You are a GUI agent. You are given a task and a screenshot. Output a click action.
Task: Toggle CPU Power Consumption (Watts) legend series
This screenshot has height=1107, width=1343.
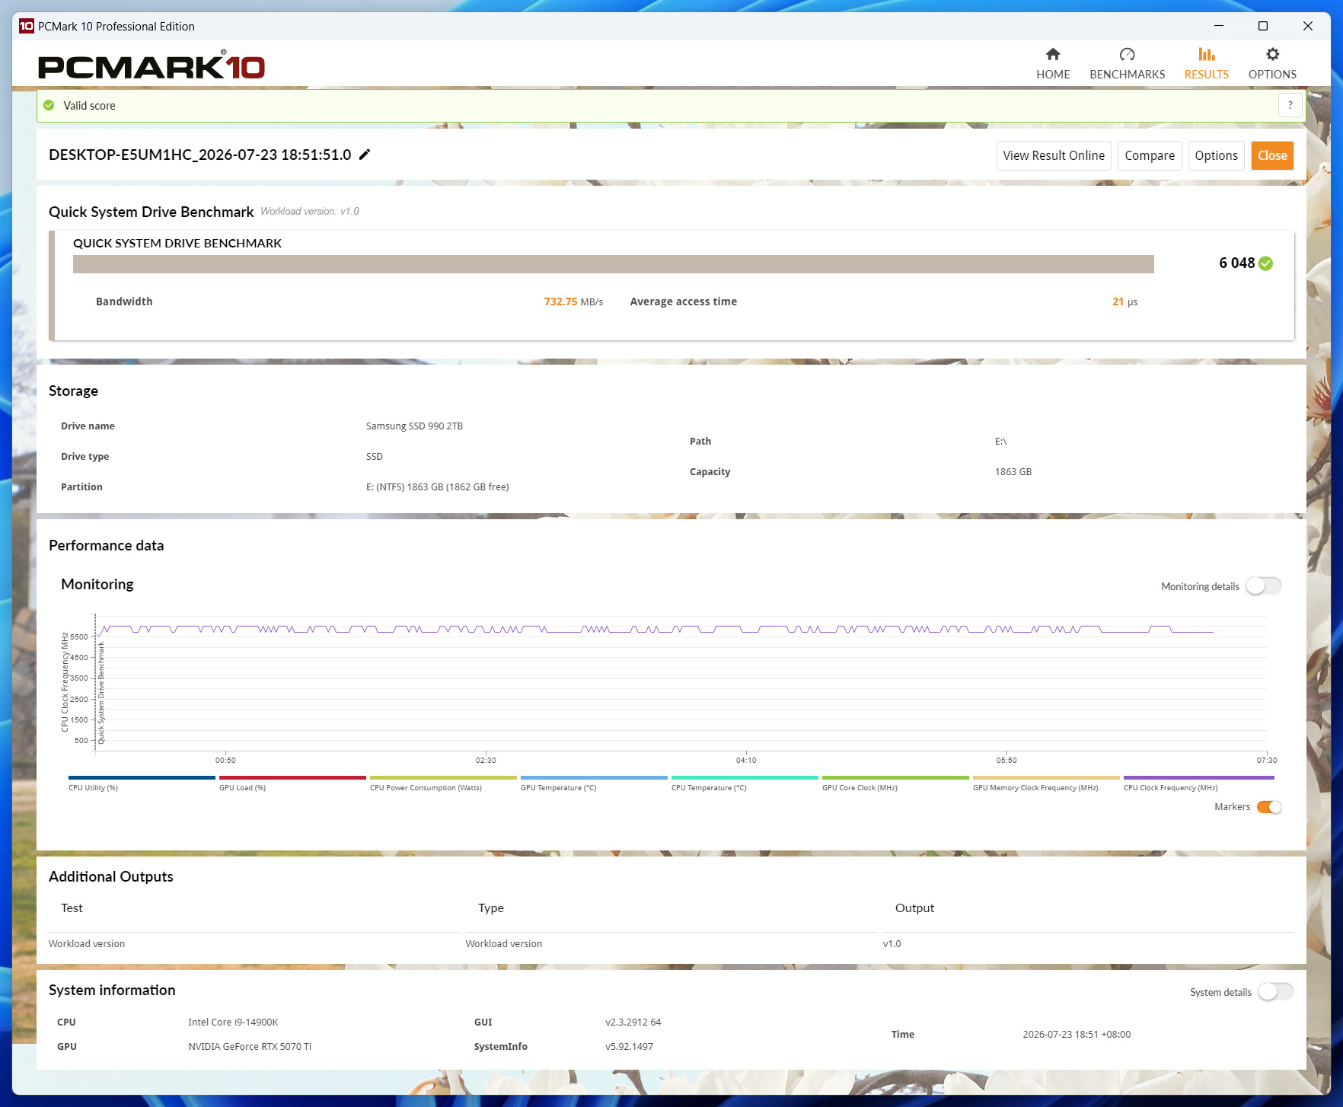(443, 783)
